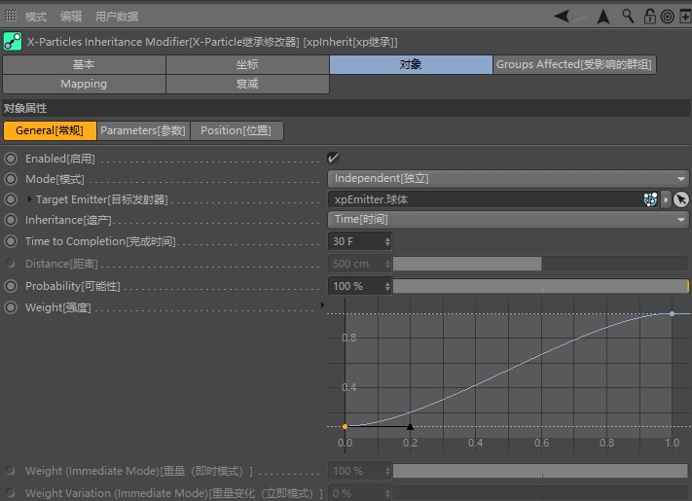This screenshot has width=692, height=501.
Task: Click the grid grip icon beside 模式
Action: point(11,17)
